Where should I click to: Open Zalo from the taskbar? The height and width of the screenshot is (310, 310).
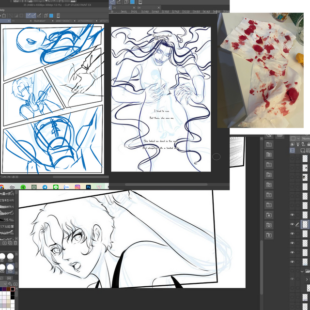point(67,187)
